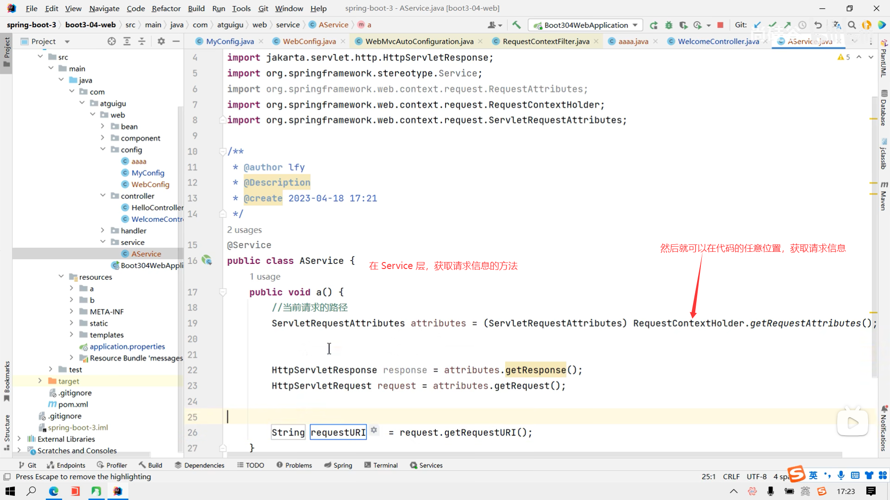Open MyConfig class in project tree
The width and height of the screenshot is (890, 500).
pos(147,173)
